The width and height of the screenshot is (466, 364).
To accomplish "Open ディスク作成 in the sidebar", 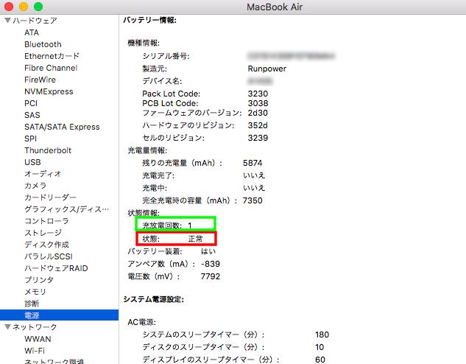I will [x=46, y=245].
